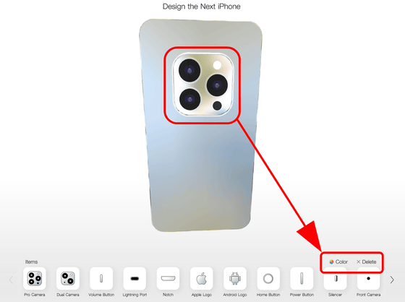Click the camera flash on the module
The image size is (405, 302).
pyautogui.click(x=217, y=65)
